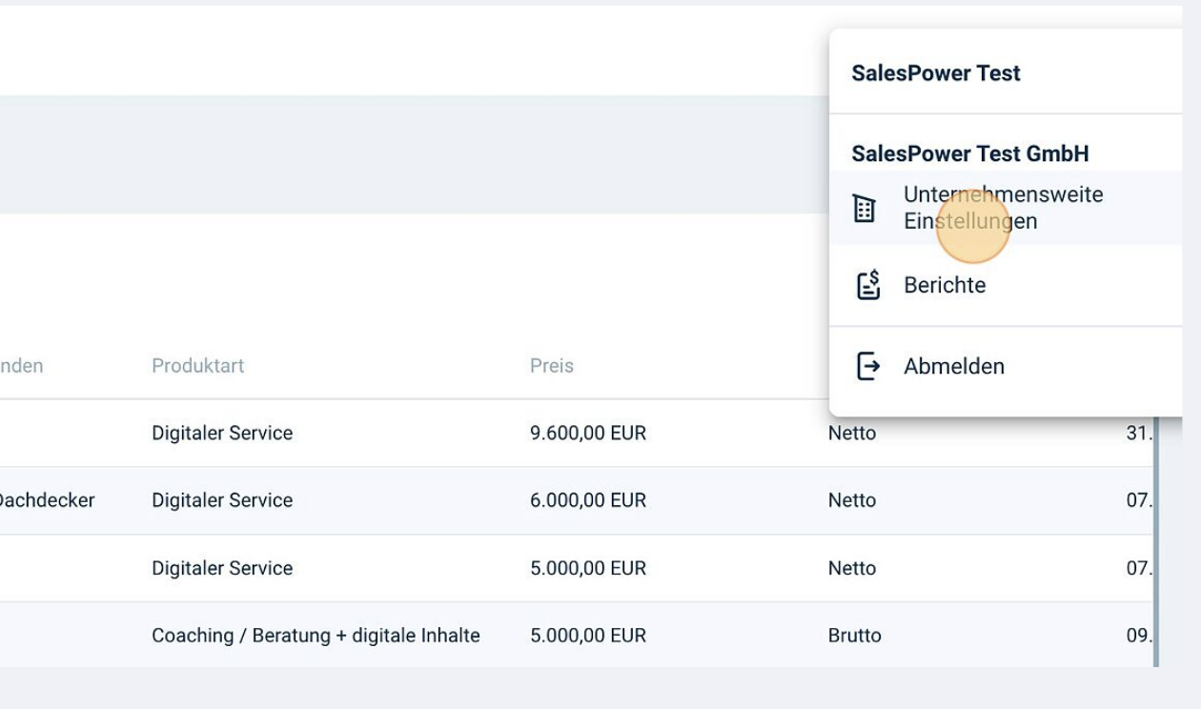Screen dimensions: 1201x709
Task: Click Netto in the 9.600,00 EUR row
Action: pos(852,434)
